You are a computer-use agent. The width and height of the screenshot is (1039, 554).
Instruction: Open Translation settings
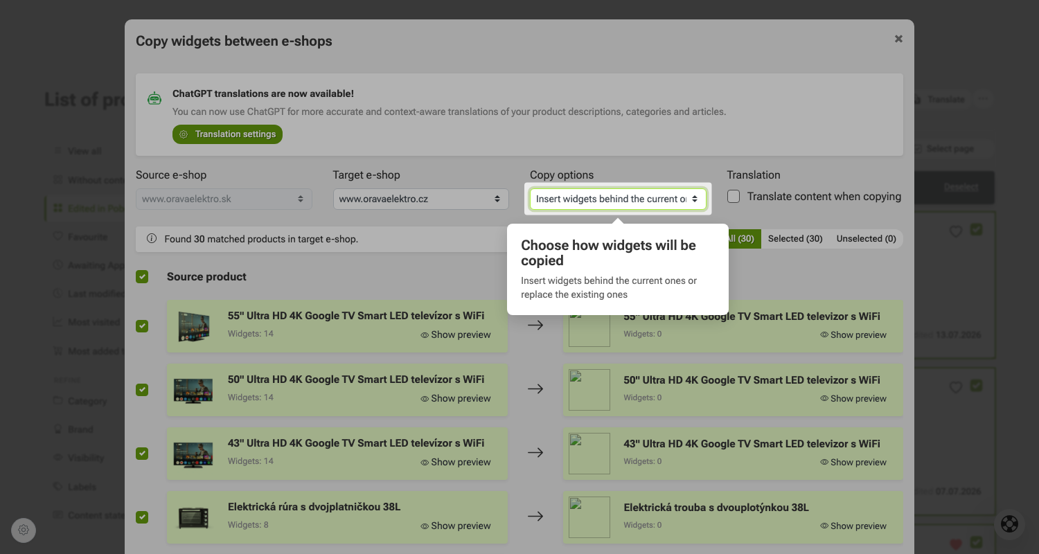[227, 134]
